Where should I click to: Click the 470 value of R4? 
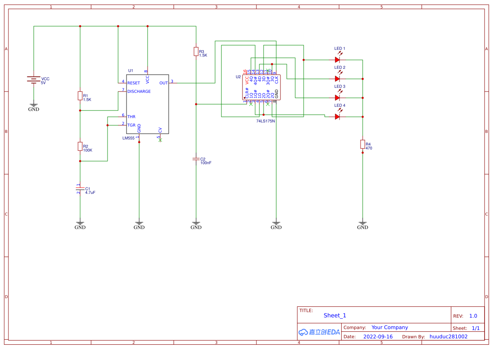[369, 148]
